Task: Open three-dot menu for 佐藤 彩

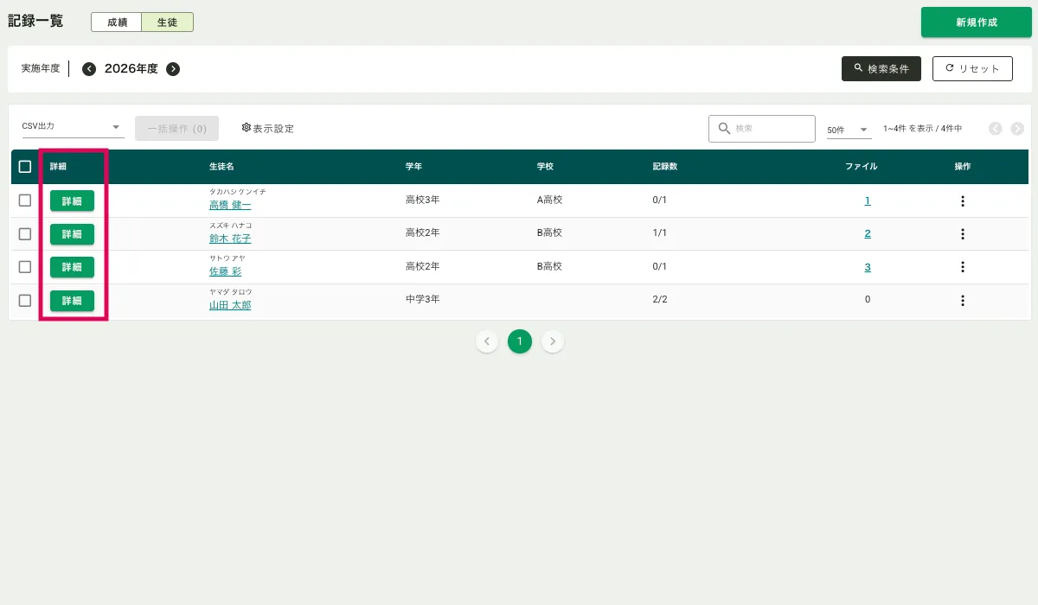Action: click(x=963, y=267)
